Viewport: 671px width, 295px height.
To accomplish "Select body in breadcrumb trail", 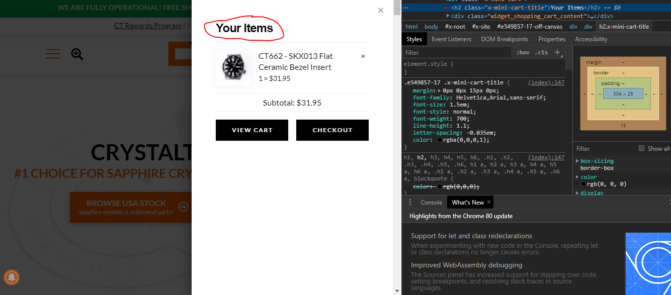I will pyautogui.click(x=432, y=27).
